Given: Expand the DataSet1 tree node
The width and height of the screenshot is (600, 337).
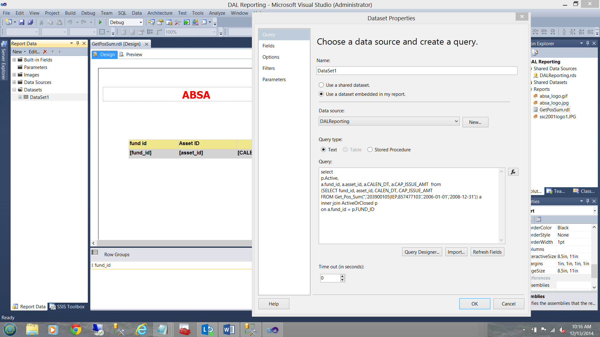Looking at the screenshot, I should click(x=20, y=97).
